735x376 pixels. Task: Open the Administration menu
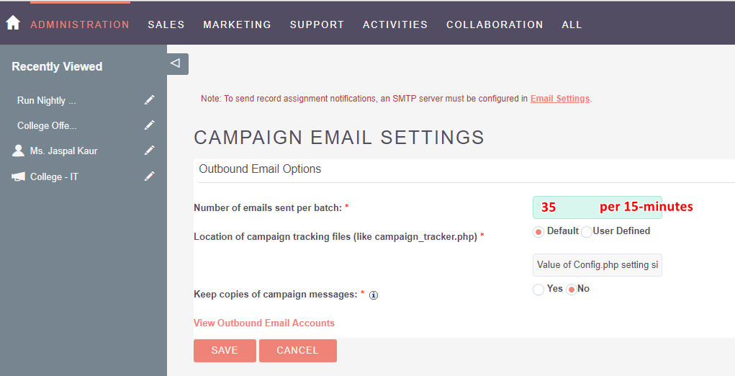click(80, 24)
